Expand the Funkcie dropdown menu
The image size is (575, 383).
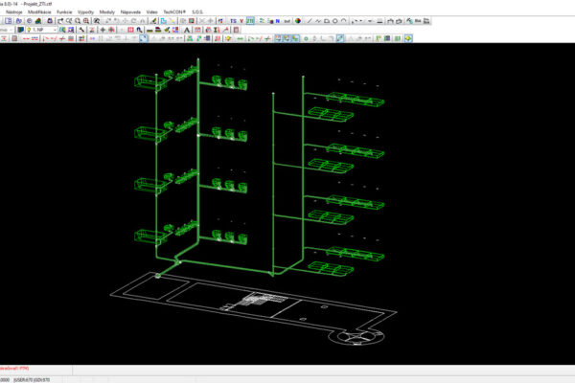[65, 11]
